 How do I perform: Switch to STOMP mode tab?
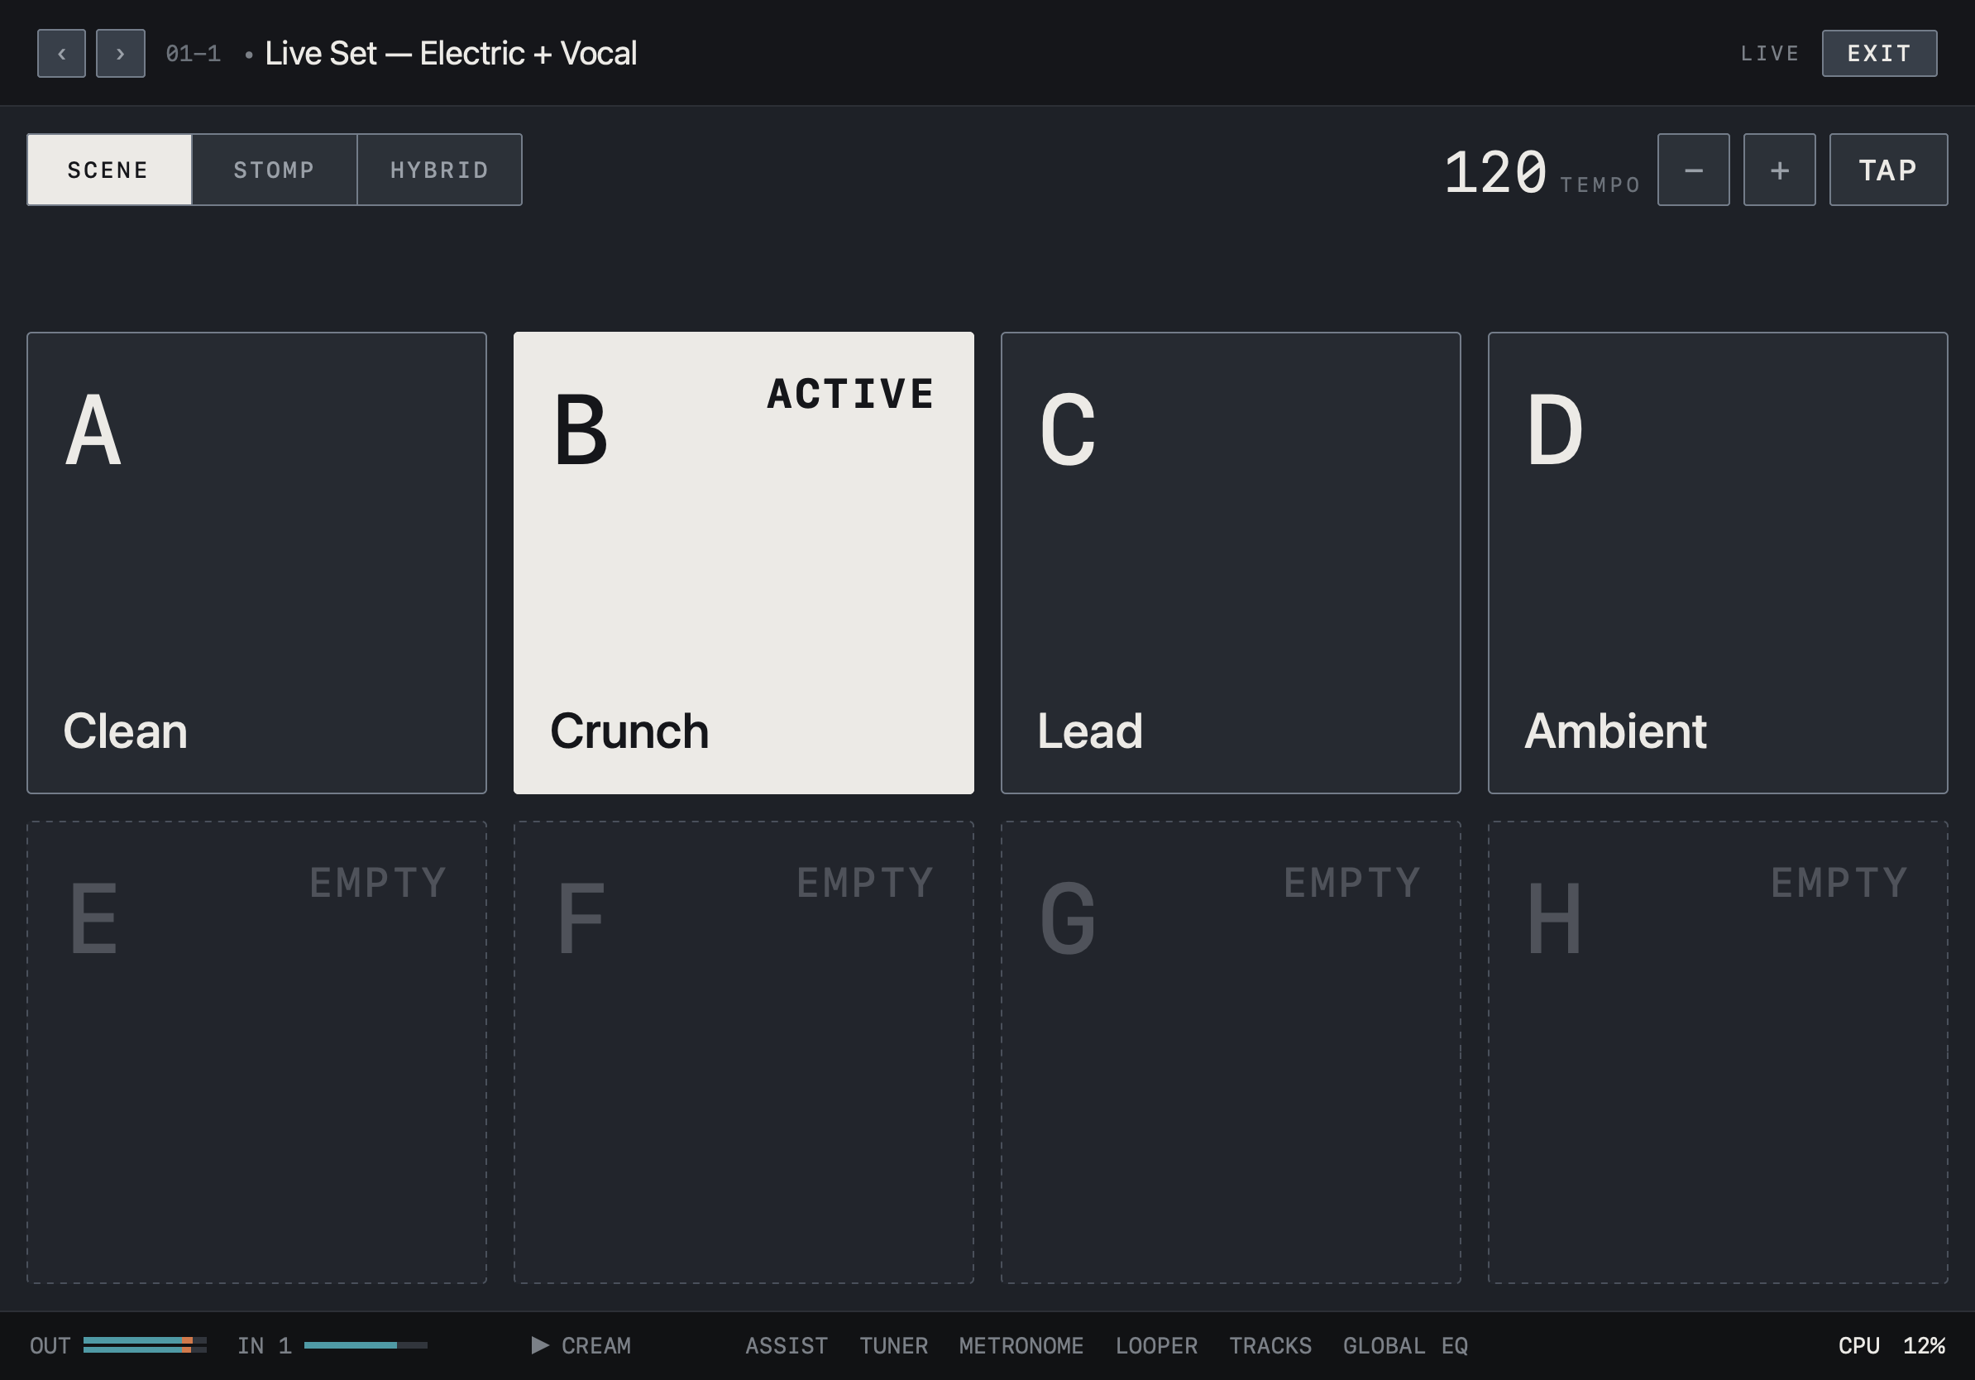[x=275, y=170]
